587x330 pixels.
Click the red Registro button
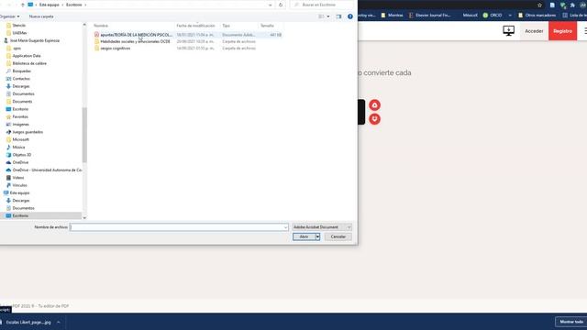pyautogui.click(x=562, y=31)
